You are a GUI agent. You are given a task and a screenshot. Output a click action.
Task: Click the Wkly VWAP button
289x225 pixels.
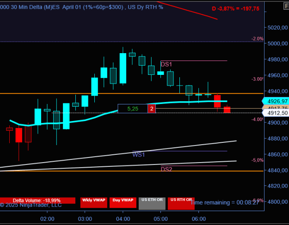pos(93,202)
